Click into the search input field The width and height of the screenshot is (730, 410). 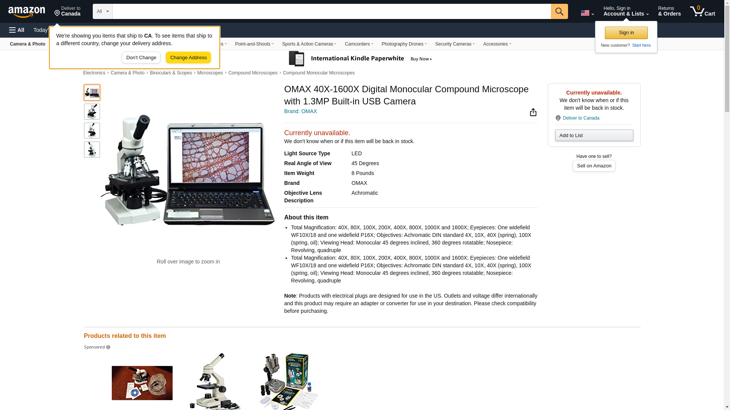[331, 11]
